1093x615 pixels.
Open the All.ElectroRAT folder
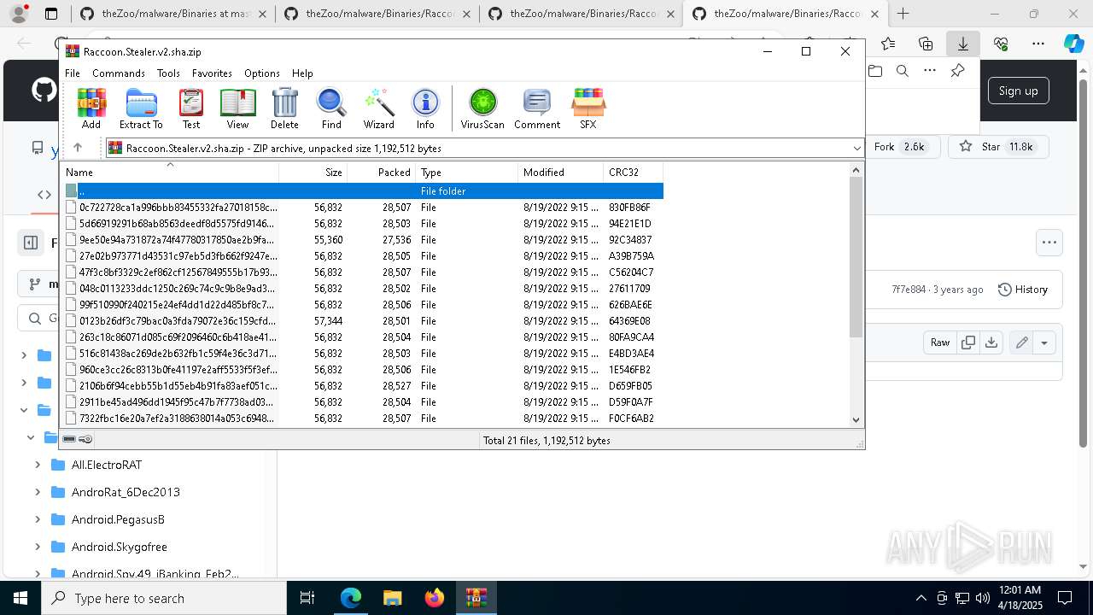107,465
